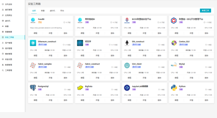Click the 商务智能BI card logo

(80, 20)
